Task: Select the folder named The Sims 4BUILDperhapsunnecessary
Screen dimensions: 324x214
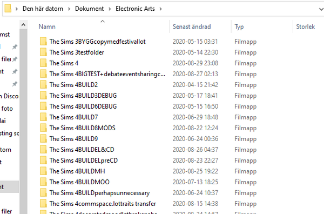Action: pos(99,193)
